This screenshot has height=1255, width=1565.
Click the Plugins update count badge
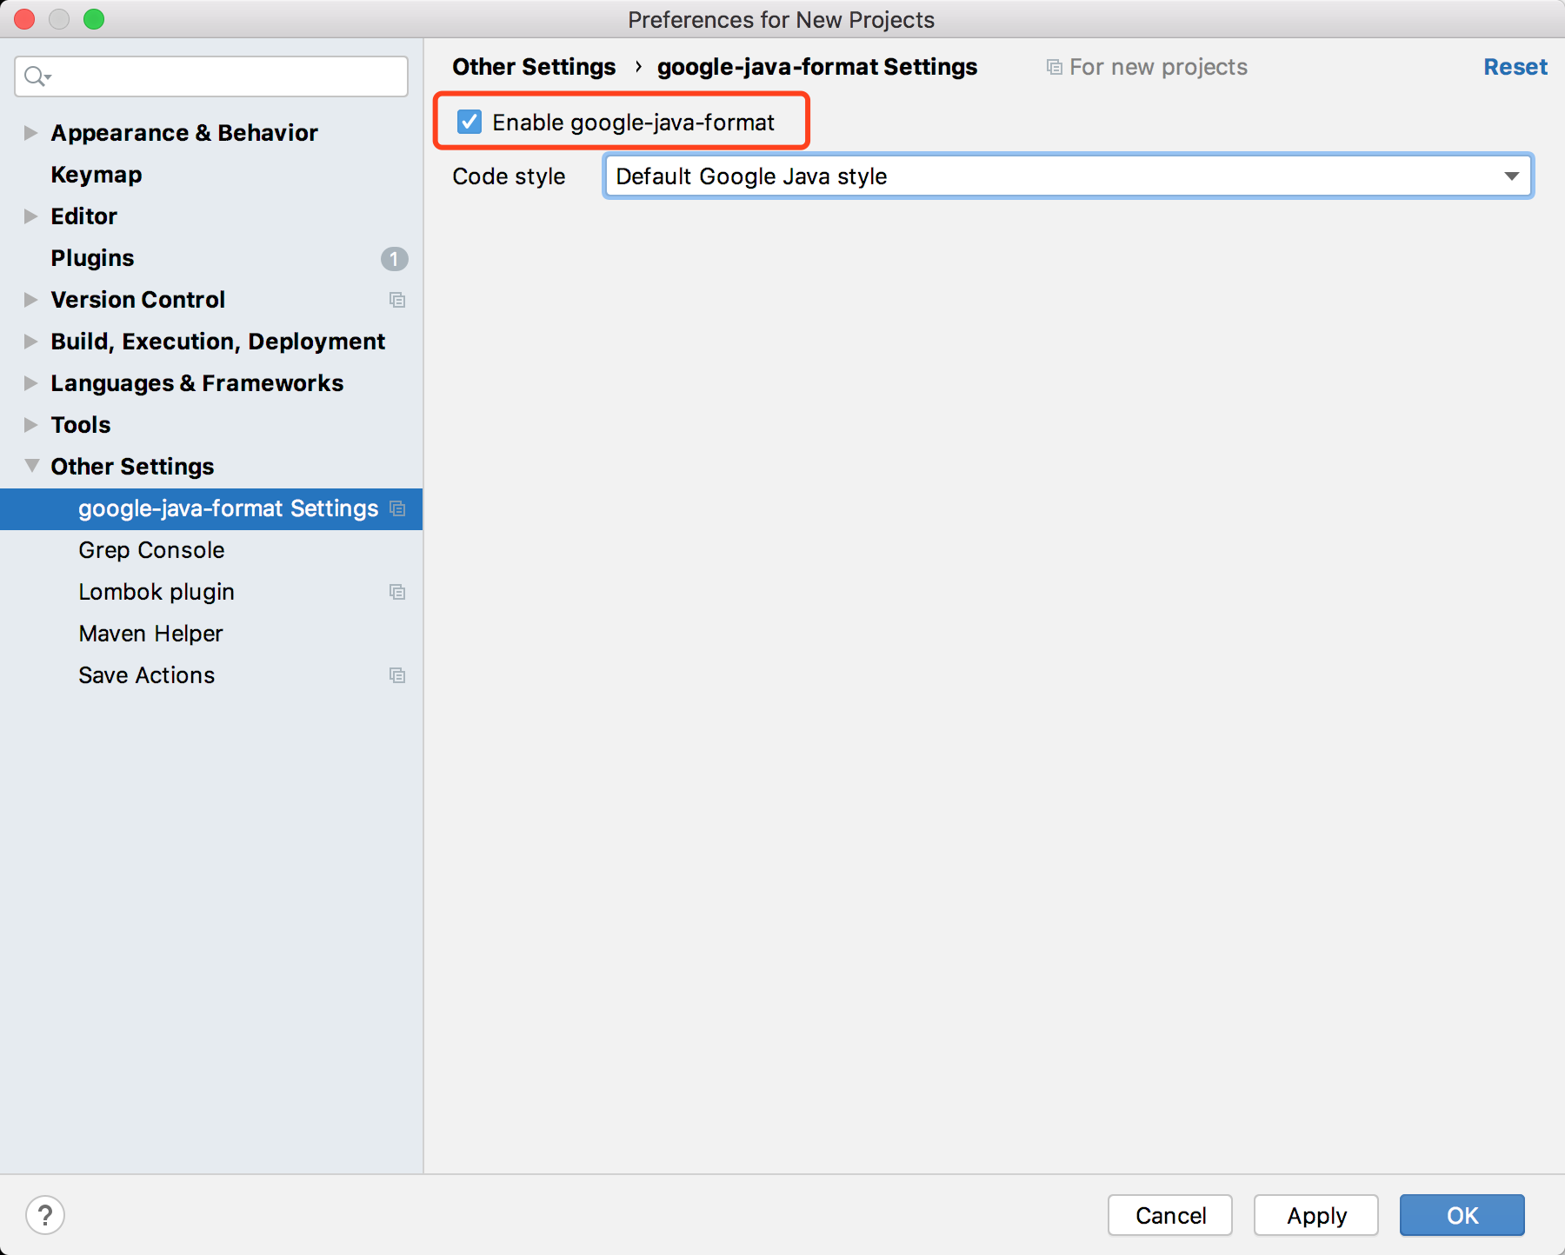tap(394, 259)
